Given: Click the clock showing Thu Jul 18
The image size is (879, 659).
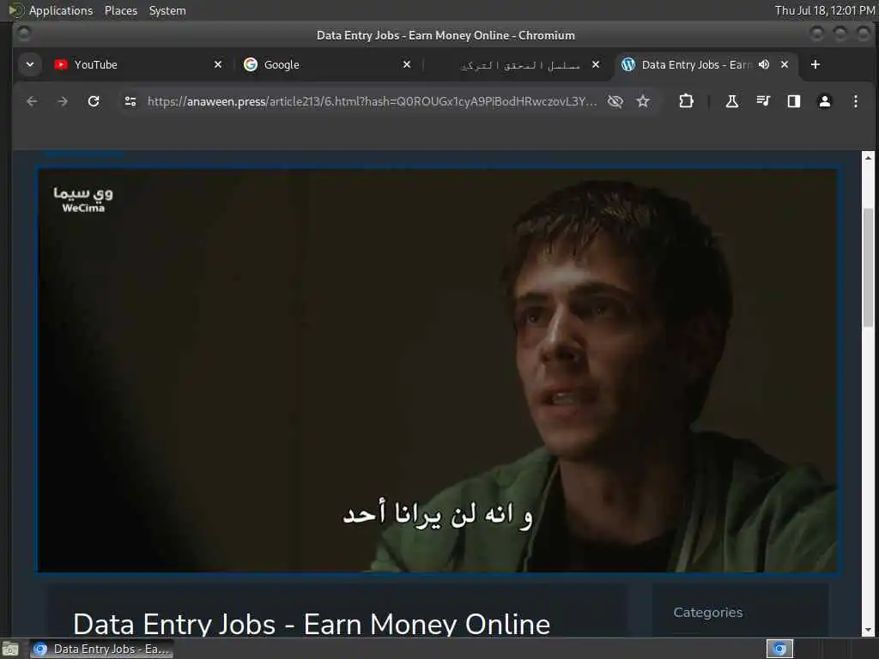Looking at the screenshot, I should pos(825,10).
